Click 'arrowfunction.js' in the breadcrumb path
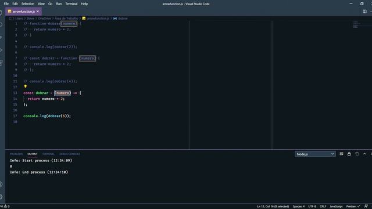 tap(98, 18)
